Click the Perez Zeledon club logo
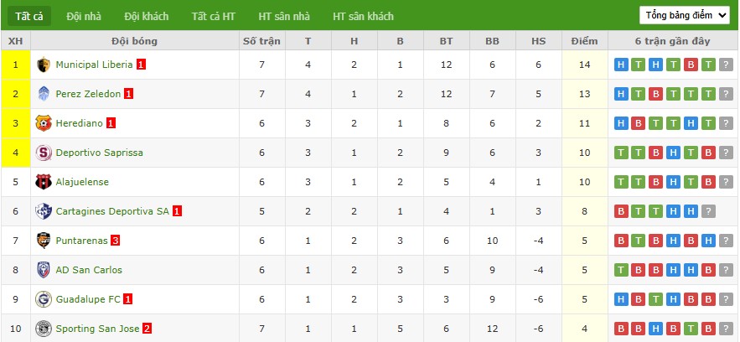 [x=44, y=94]
